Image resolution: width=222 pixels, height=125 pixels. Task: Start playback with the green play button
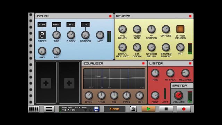click(148, 109)
